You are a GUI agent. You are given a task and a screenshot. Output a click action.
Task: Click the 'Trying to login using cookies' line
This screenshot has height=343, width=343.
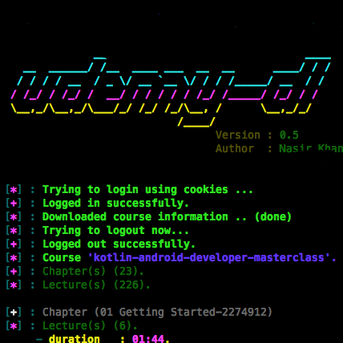pyautogui.click(x=147, y=190)
